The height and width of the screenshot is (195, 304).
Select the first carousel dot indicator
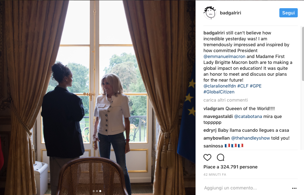[94, 191]
